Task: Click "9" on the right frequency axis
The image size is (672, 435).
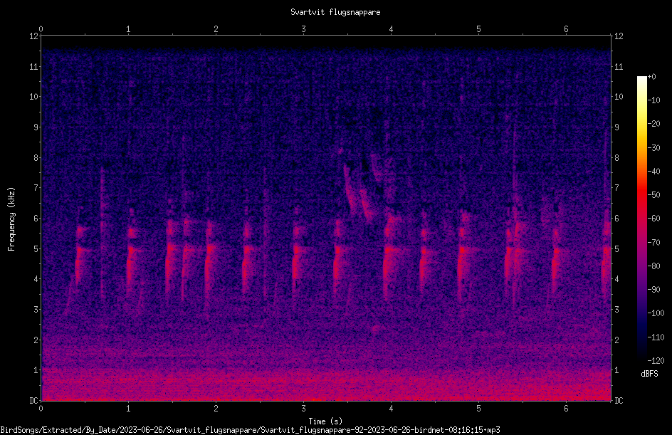Action: [x=616, y=127]
